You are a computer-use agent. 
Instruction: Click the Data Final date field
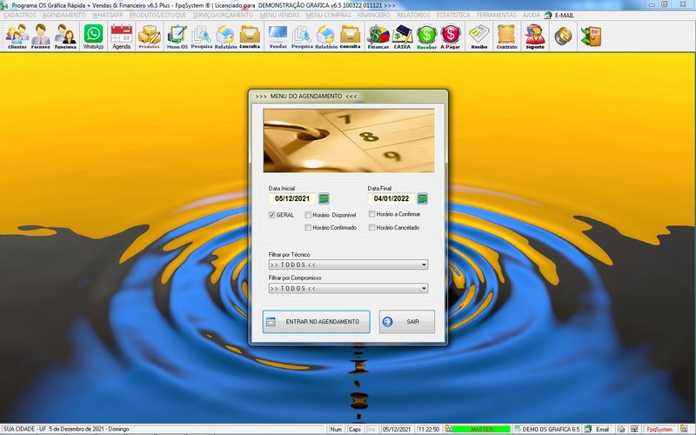coord(391,198)
